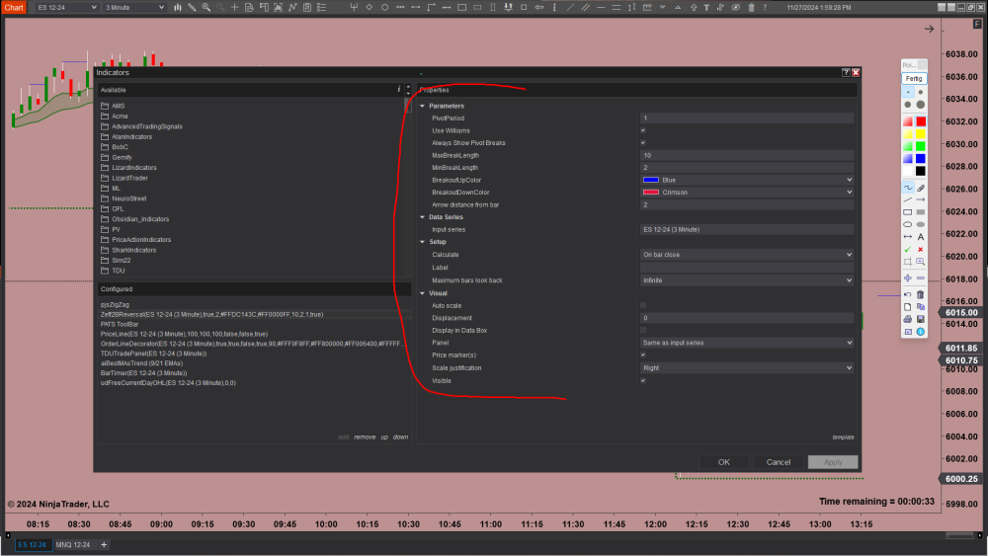Click the MaxBreakLength value field
Image resolution: width=988 pixels, height=556 pixels.
tap(747, 155)
